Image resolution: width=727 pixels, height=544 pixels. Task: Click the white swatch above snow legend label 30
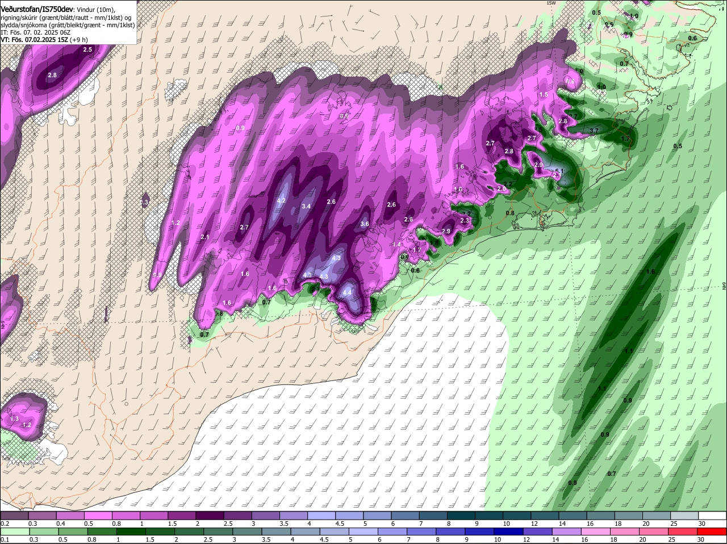(x=712, y=515)
